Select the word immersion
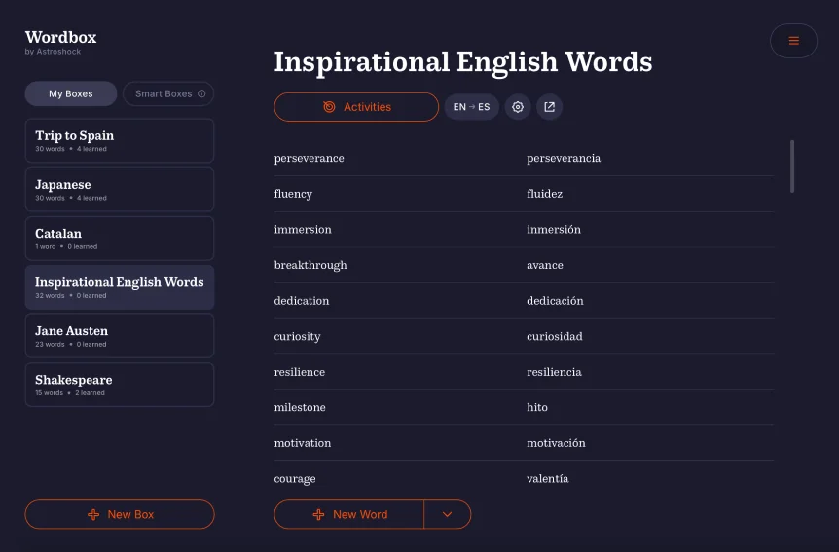 point(303,229)
